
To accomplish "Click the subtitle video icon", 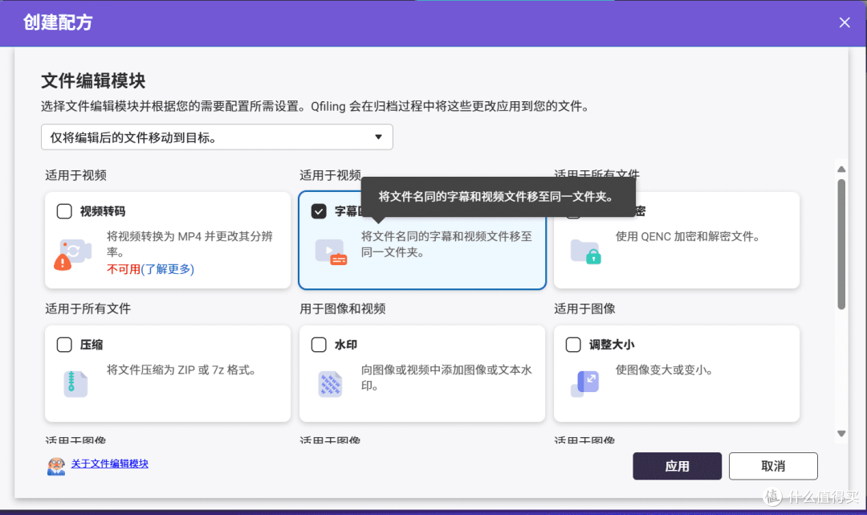I will click(x=331, y=252).
